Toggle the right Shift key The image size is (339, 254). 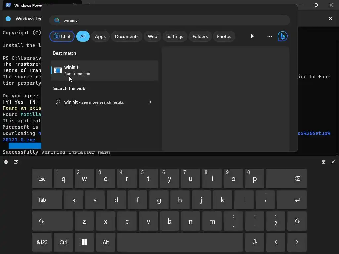click(x=297, y=221)
